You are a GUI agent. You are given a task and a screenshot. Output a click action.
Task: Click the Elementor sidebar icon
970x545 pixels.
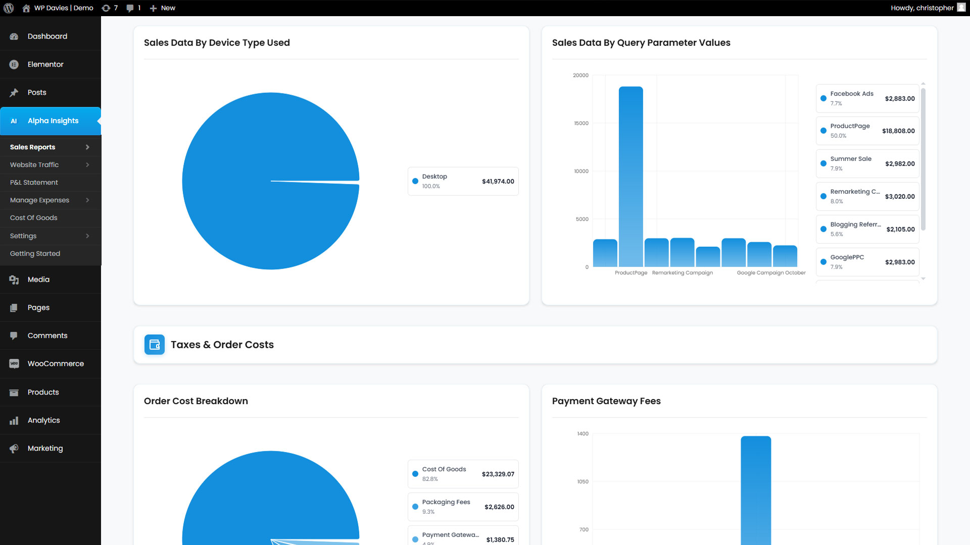14,65
